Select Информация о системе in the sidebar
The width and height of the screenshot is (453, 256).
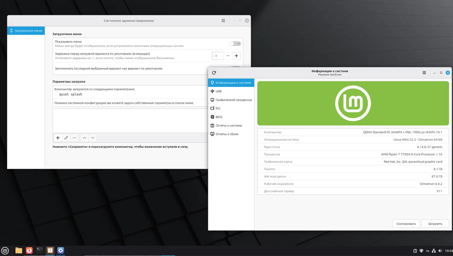(x=231, y=83)
